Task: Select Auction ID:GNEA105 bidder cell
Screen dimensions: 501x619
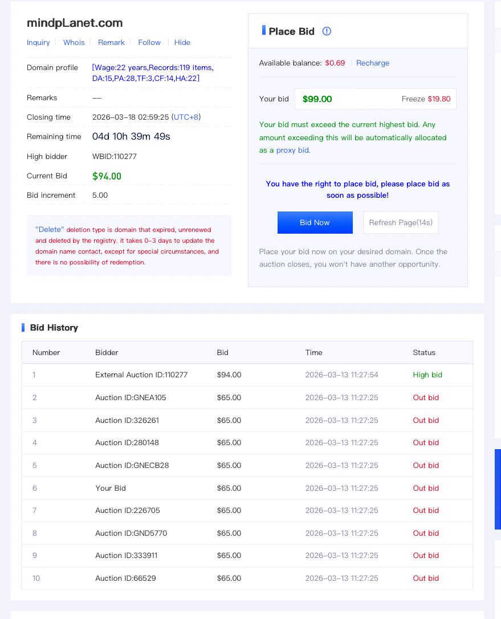Action: coord(131,398)
